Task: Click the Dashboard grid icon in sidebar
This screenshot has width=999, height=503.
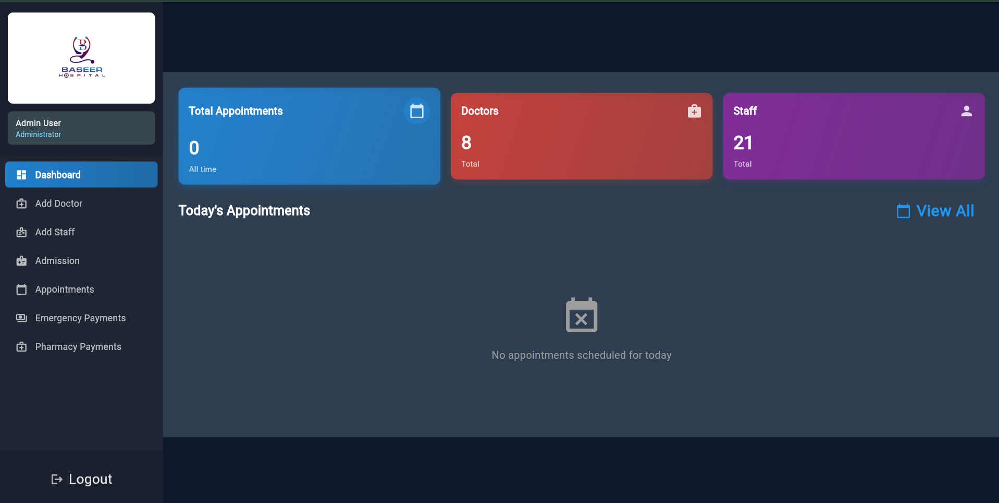Action: [21, 175]
